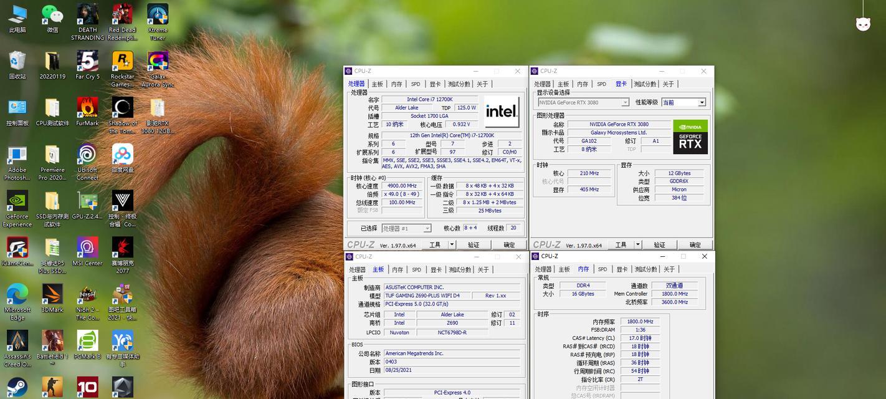886x399 pixels.
Task: Select the PCMark 8 icon
Action: (x=87, y=346)
